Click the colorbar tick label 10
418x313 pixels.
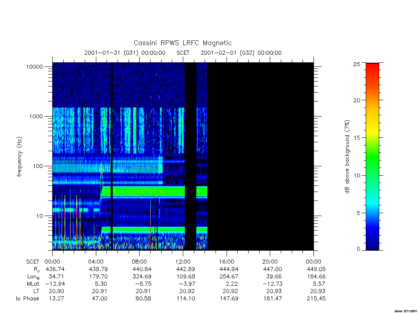pyautogui.click(x=356, y=175)
